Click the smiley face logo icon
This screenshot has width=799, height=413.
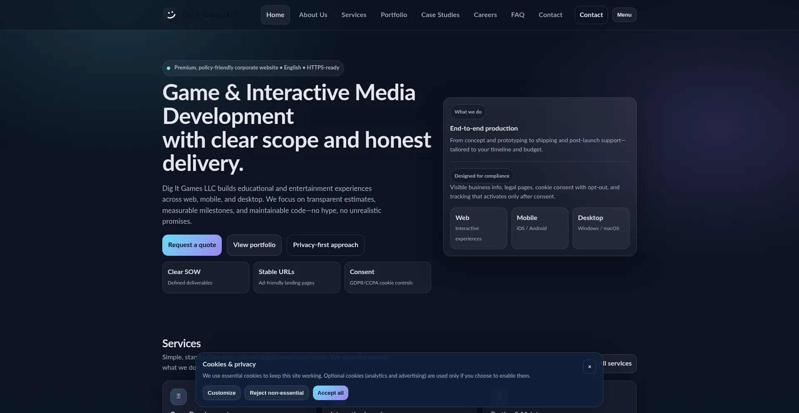click(x=171, y=15)
